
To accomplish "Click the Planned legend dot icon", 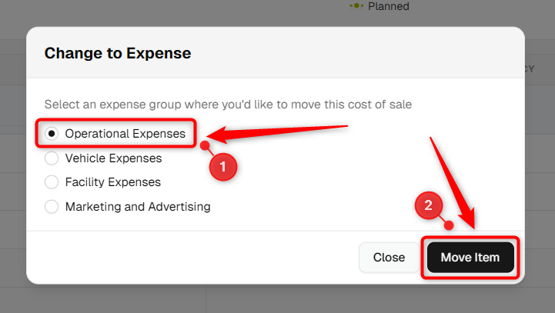I will [356, 5].
